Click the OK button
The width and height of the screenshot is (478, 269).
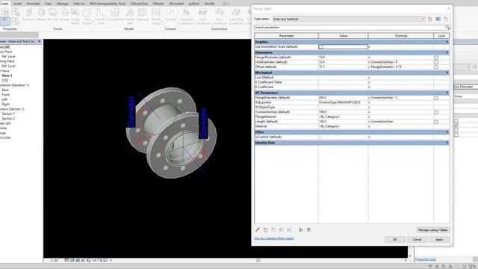pos(395,239)
